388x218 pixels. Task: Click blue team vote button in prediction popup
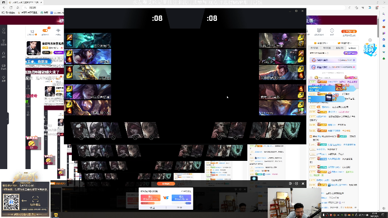click(181, 198)
